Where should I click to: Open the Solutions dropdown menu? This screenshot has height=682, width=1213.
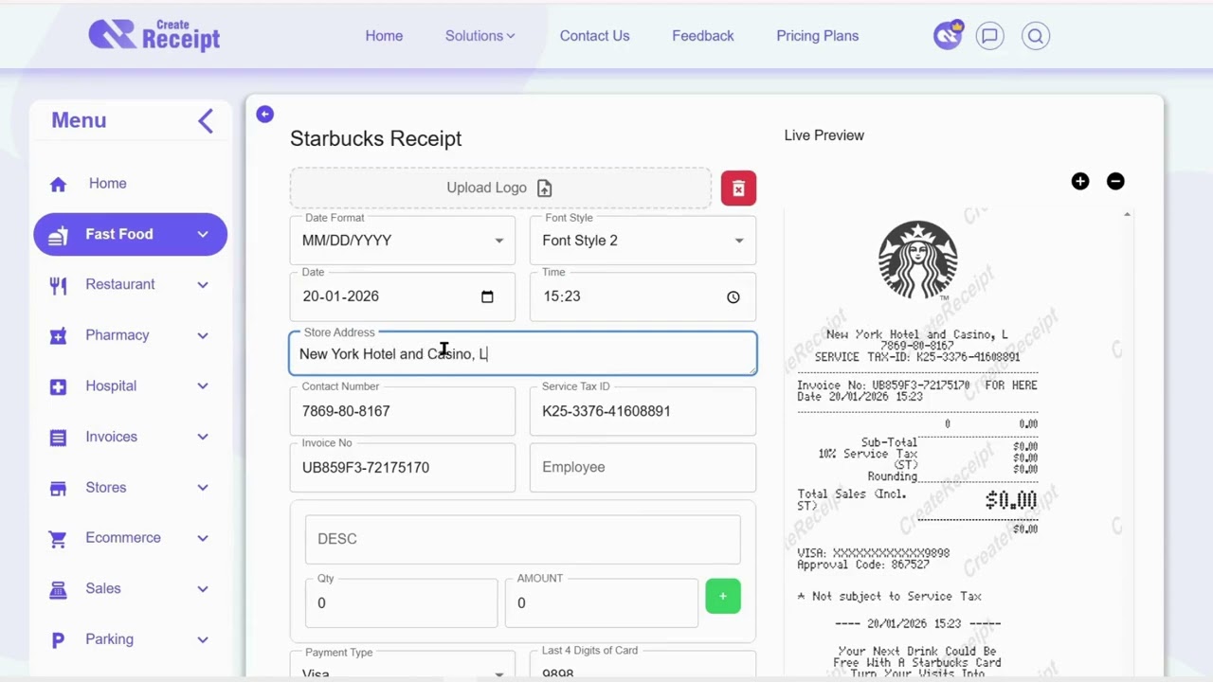pos(480,36)
